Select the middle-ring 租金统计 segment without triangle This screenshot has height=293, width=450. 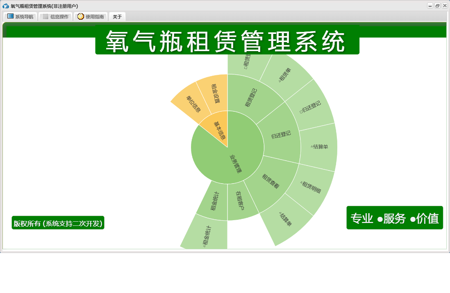coord(215,201)
